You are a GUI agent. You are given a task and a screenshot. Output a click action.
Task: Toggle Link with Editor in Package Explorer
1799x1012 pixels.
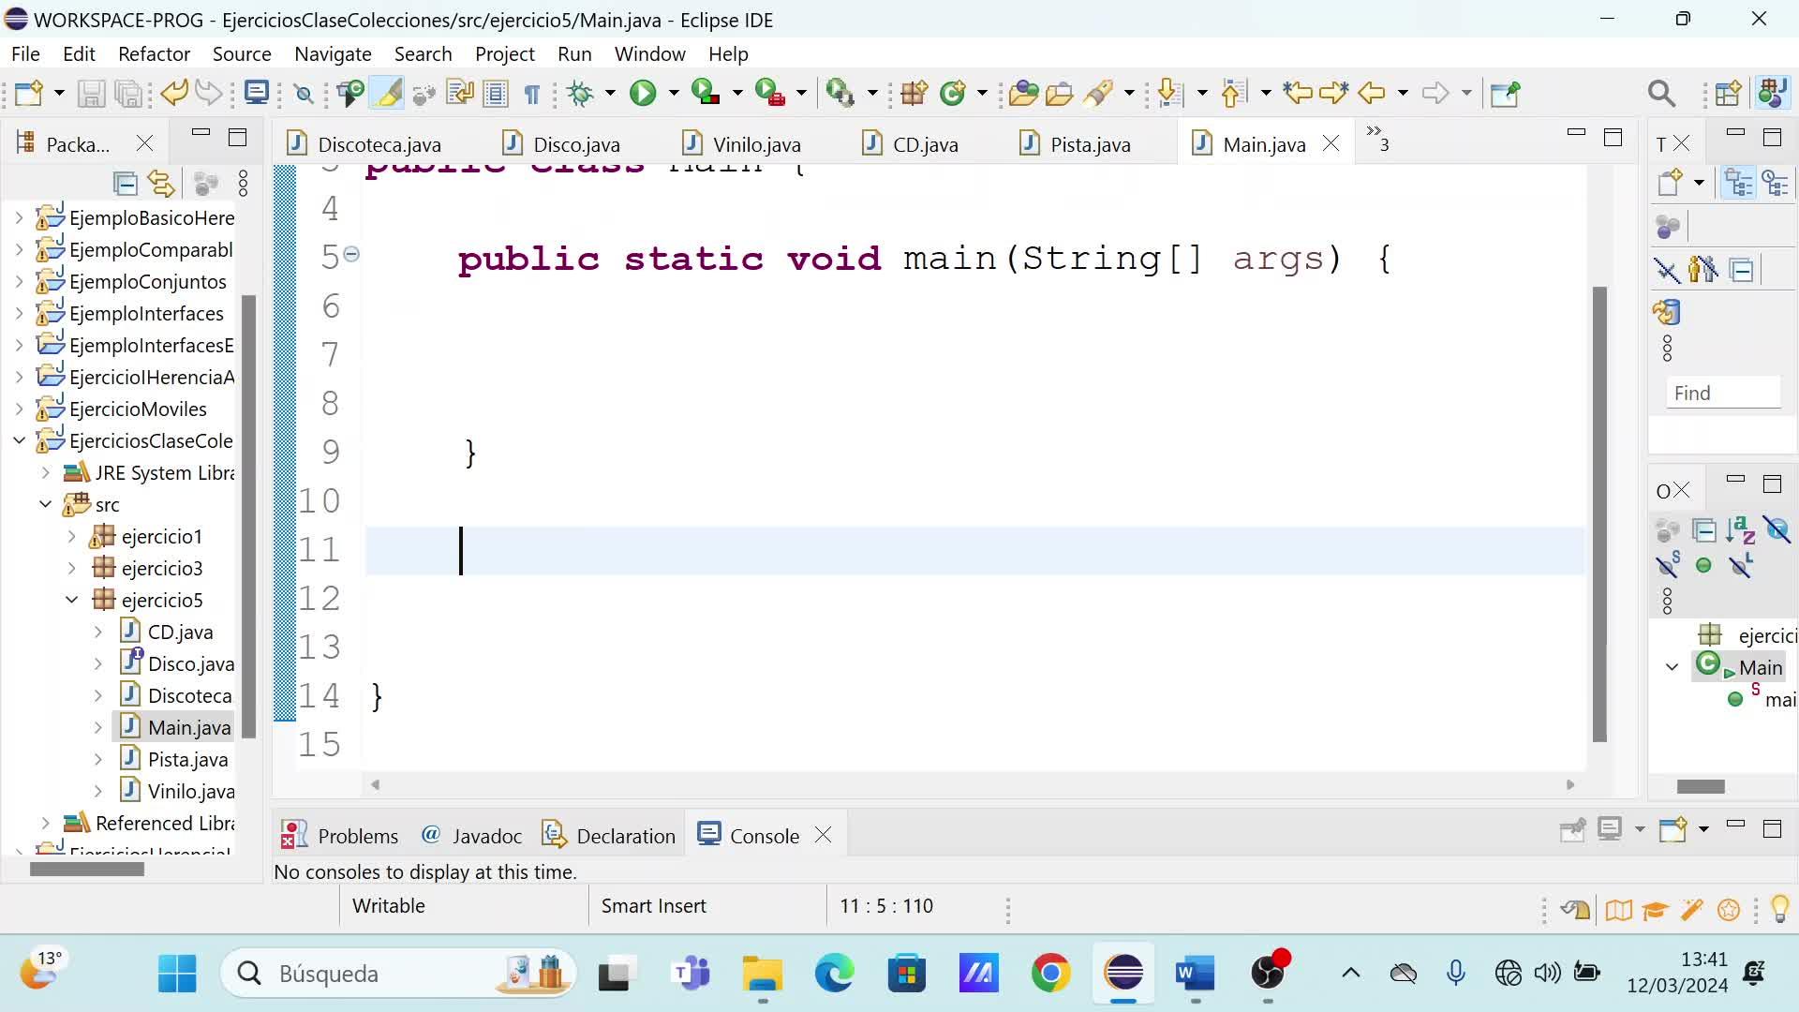point(162,184)
